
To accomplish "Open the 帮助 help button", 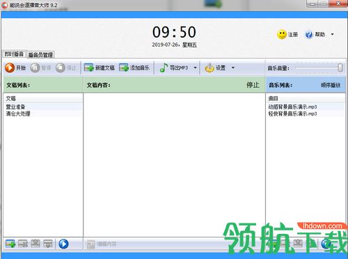I will click(315, 35).
